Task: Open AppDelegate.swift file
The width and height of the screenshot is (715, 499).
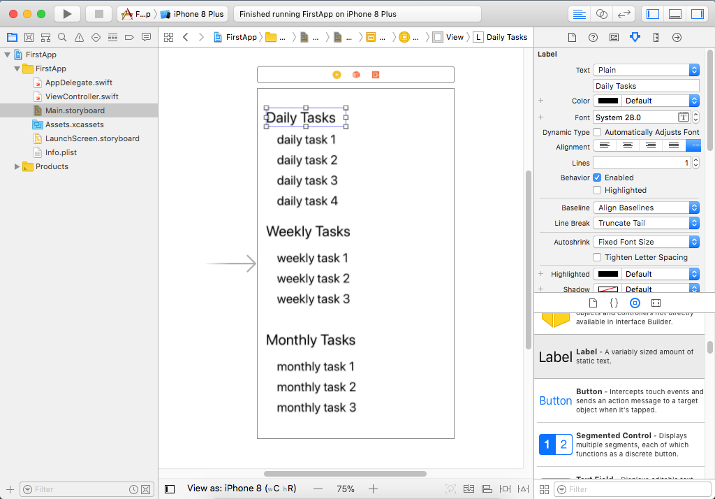Action: click(x=78, y=82)
